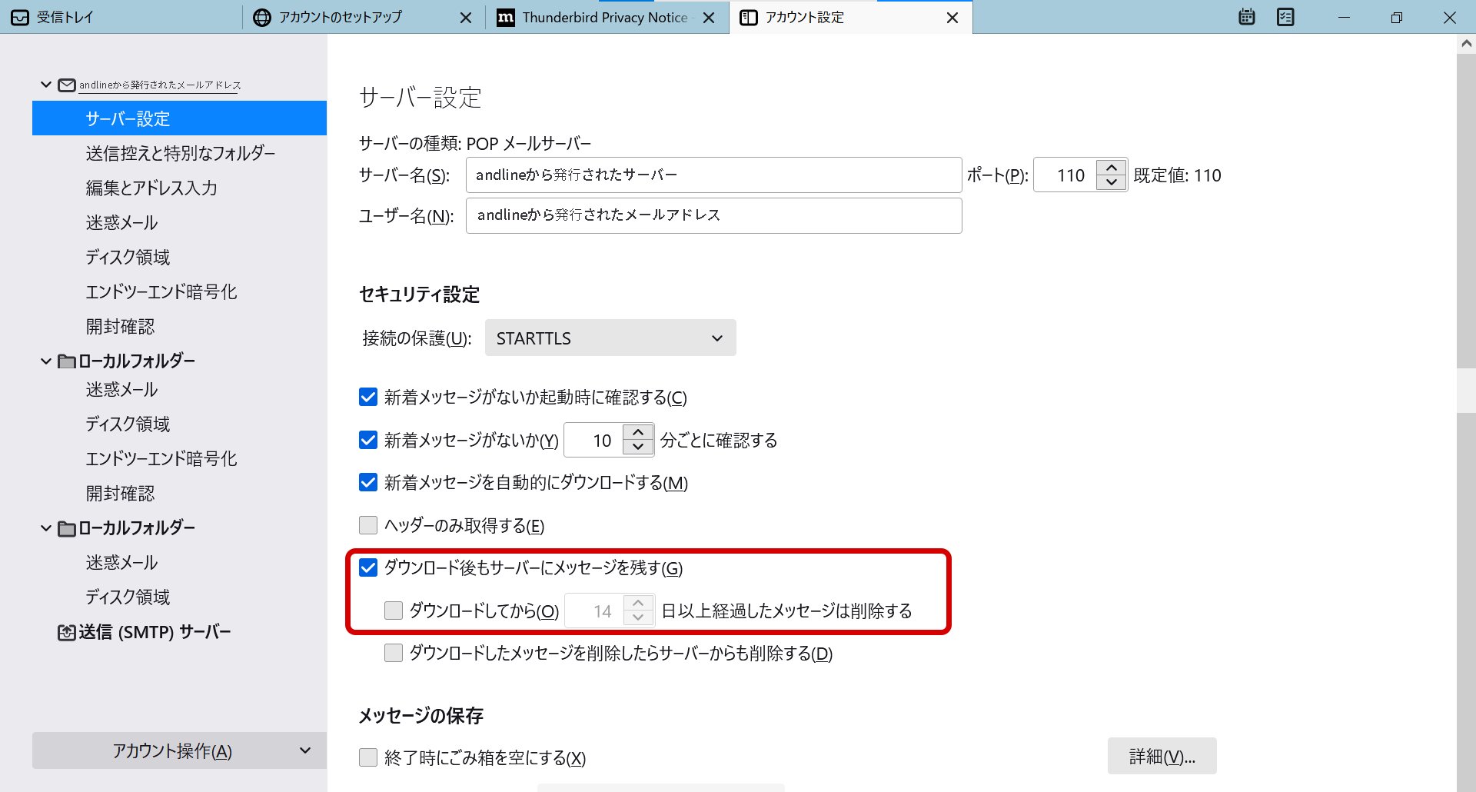Close the アカウントのセットアップ tab
Screen dimensions: 1476x792
tap(466, 18)
